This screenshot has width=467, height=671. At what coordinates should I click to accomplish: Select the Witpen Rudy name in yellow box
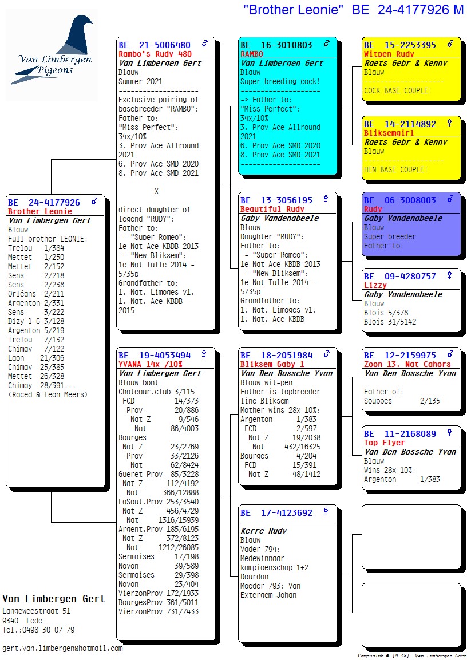389,54
